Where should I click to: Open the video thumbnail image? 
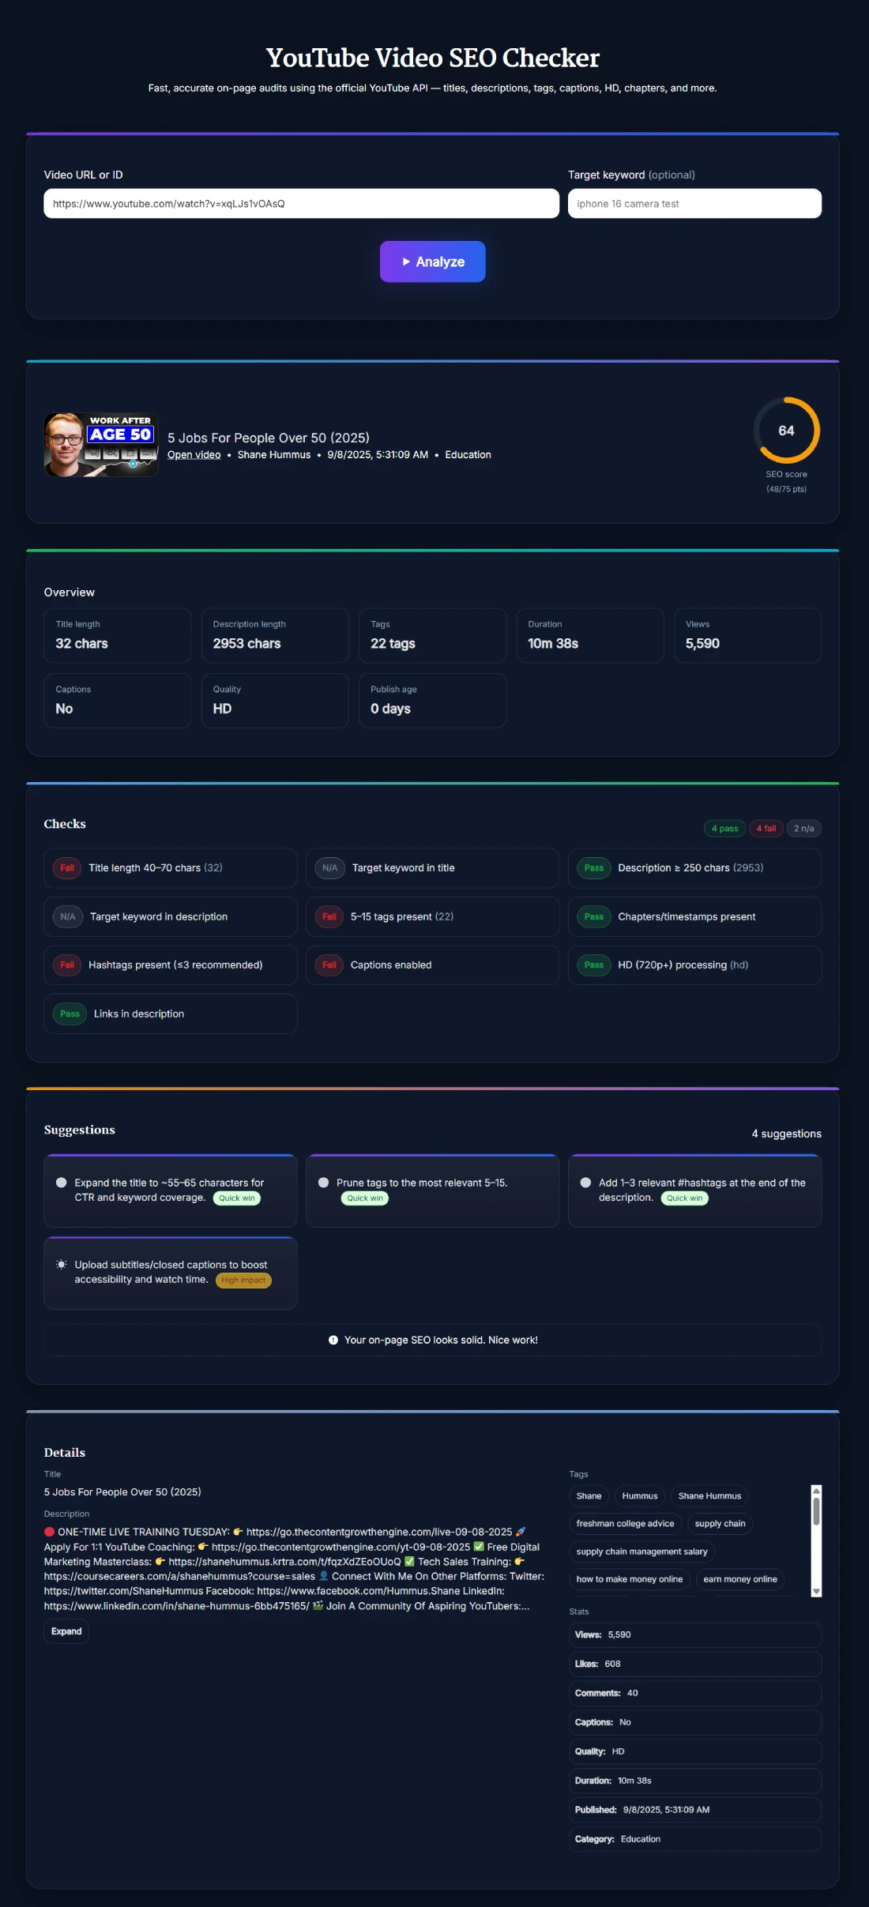point(101,445)
